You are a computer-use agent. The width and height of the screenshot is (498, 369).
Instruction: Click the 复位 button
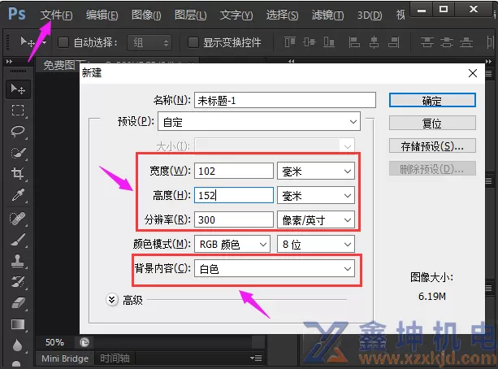432,123
